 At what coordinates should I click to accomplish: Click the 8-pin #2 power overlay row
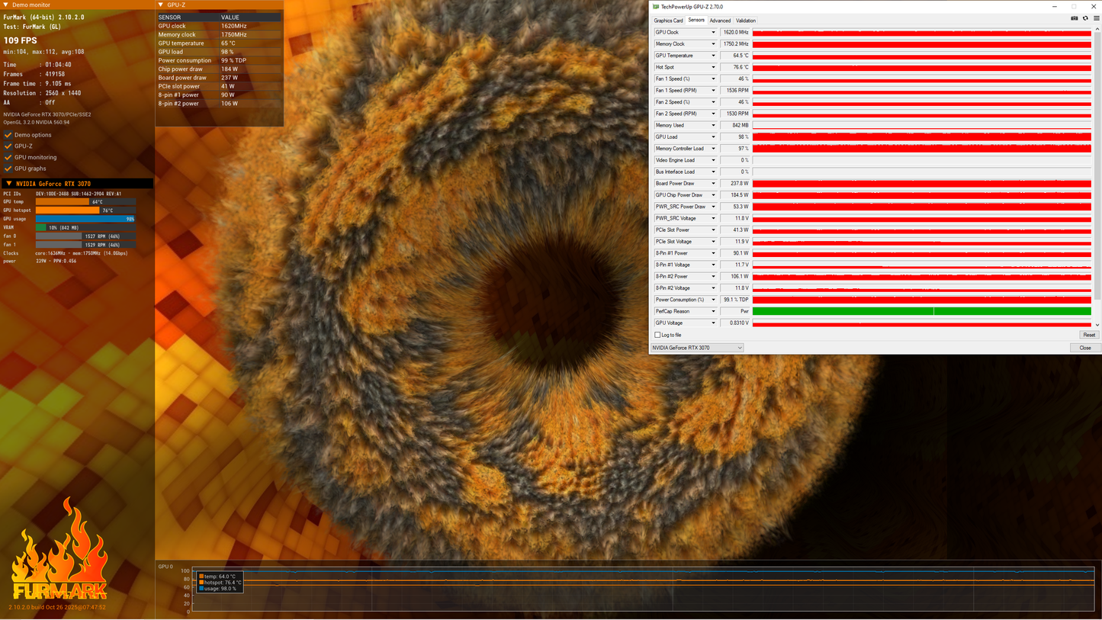219,104
